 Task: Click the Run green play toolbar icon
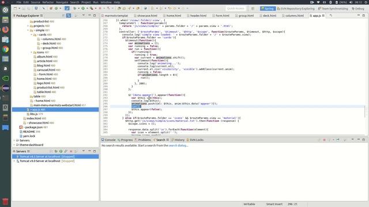83,8
